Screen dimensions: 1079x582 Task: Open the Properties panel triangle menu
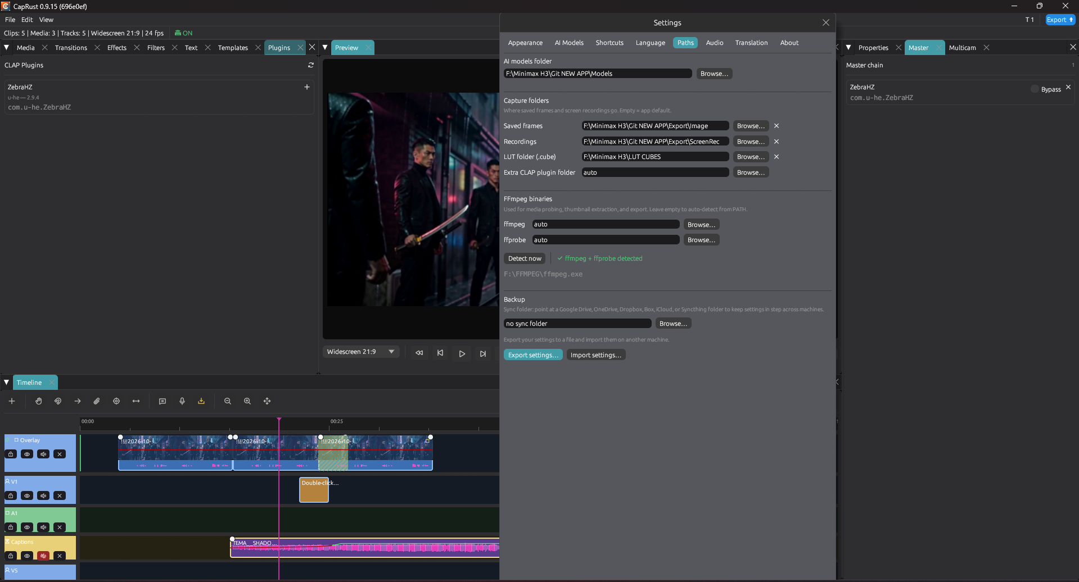(x=848, y=48)
